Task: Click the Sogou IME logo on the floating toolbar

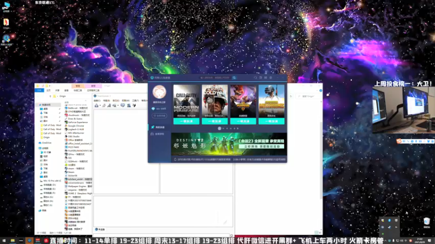Action: point(399,141)
